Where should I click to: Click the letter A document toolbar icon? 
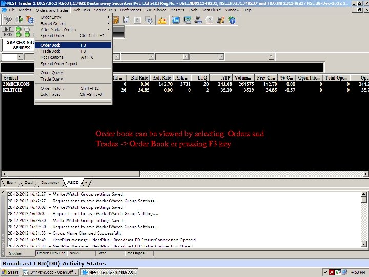click(210, 20)
